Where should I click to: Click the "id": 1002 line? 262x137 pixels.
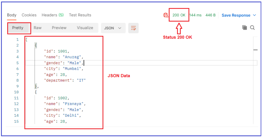tap(57, 98)
